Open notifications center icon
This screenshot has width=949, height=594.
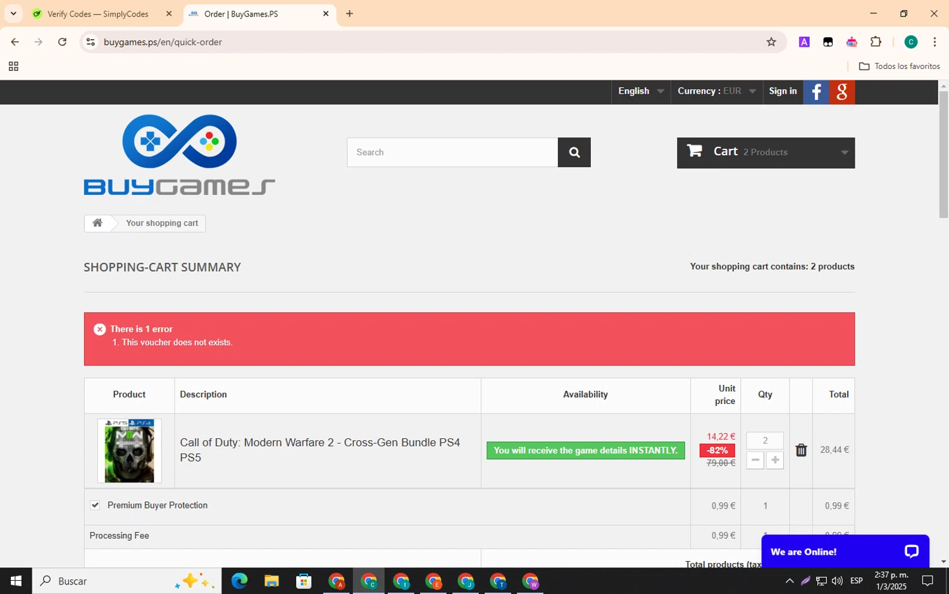[x=927, y=581]
